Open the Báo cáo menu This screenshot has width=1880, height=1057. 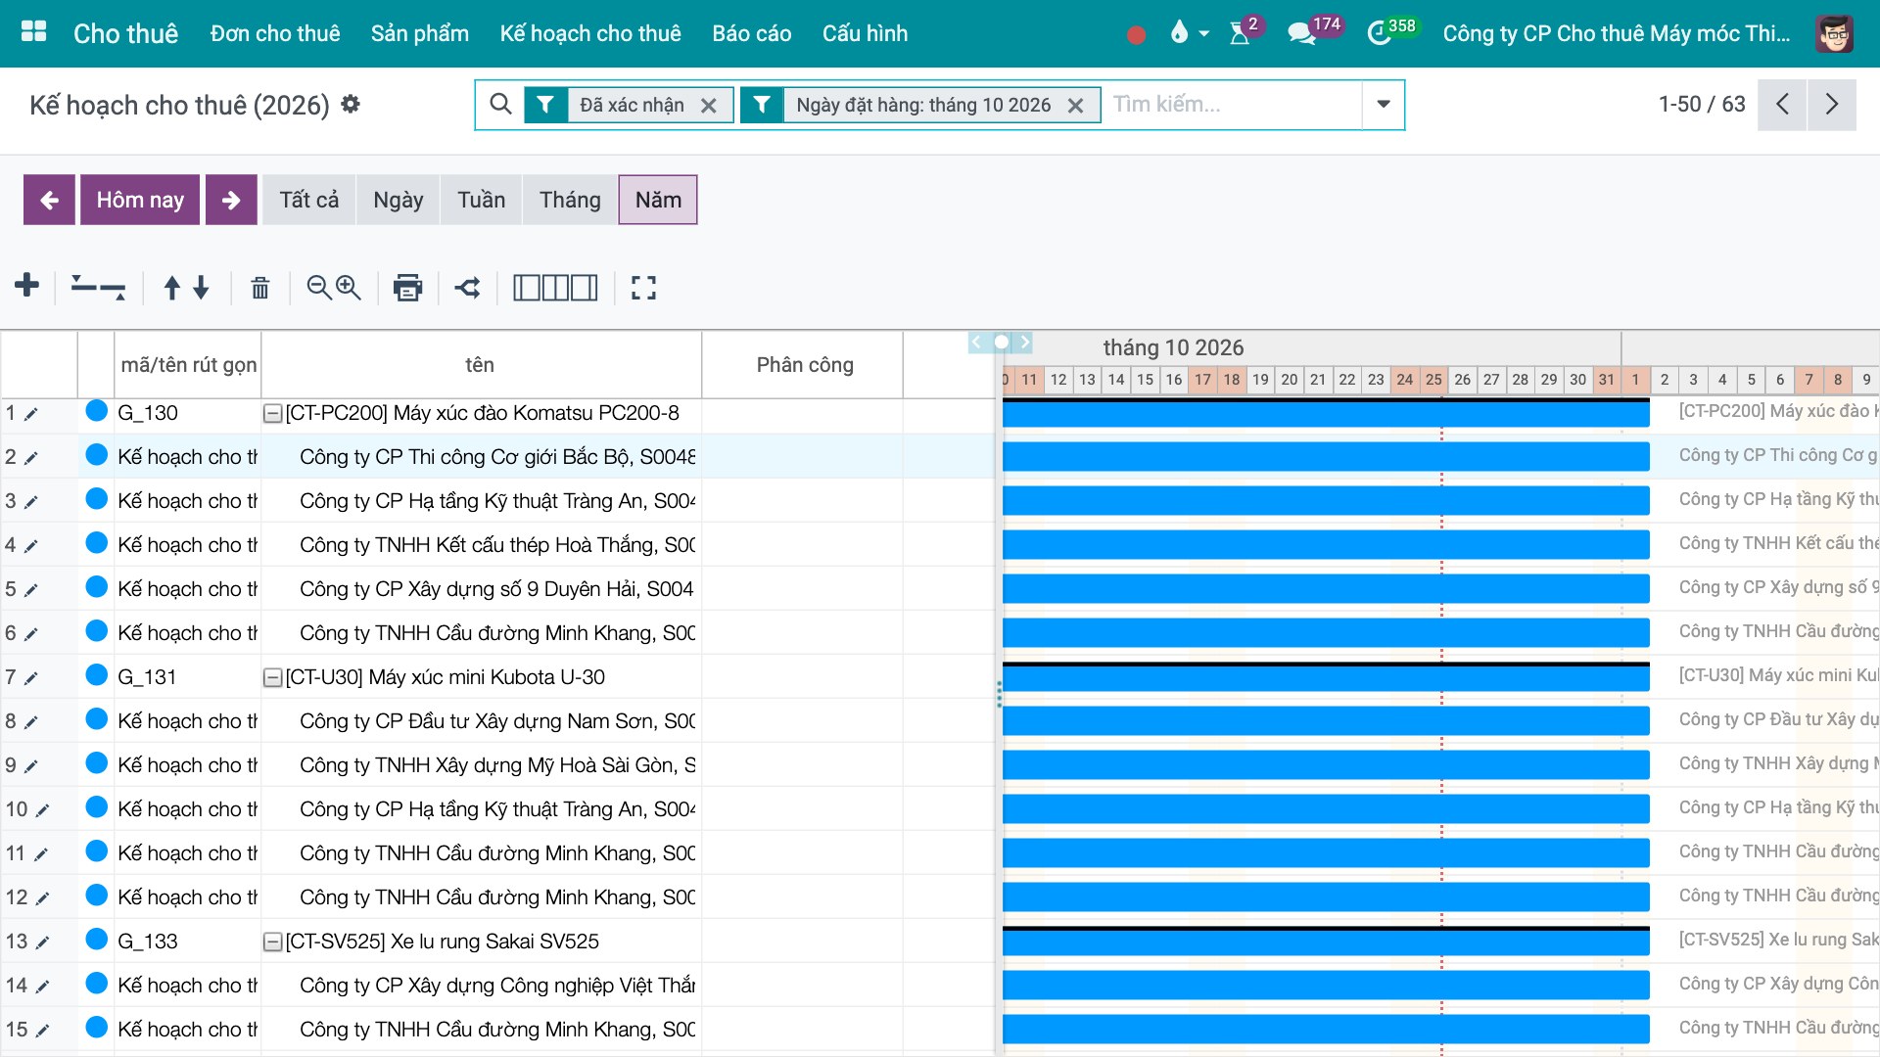(x=751, y=33)
